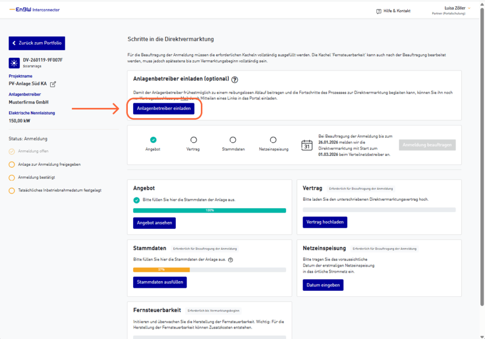Click the solar plant sun icon

[x=14, y=63]
